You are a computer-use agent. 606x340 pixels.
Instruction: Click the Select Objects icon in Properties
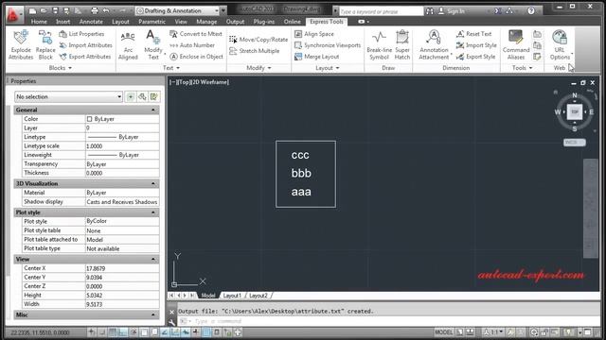[142, 96]
